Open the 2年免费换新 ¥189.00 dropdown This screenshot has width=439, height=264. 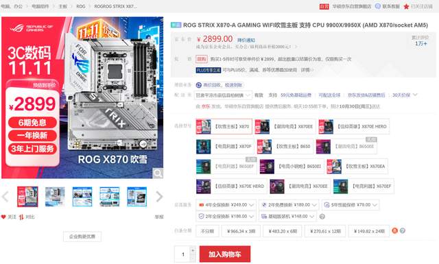(289, 205)
